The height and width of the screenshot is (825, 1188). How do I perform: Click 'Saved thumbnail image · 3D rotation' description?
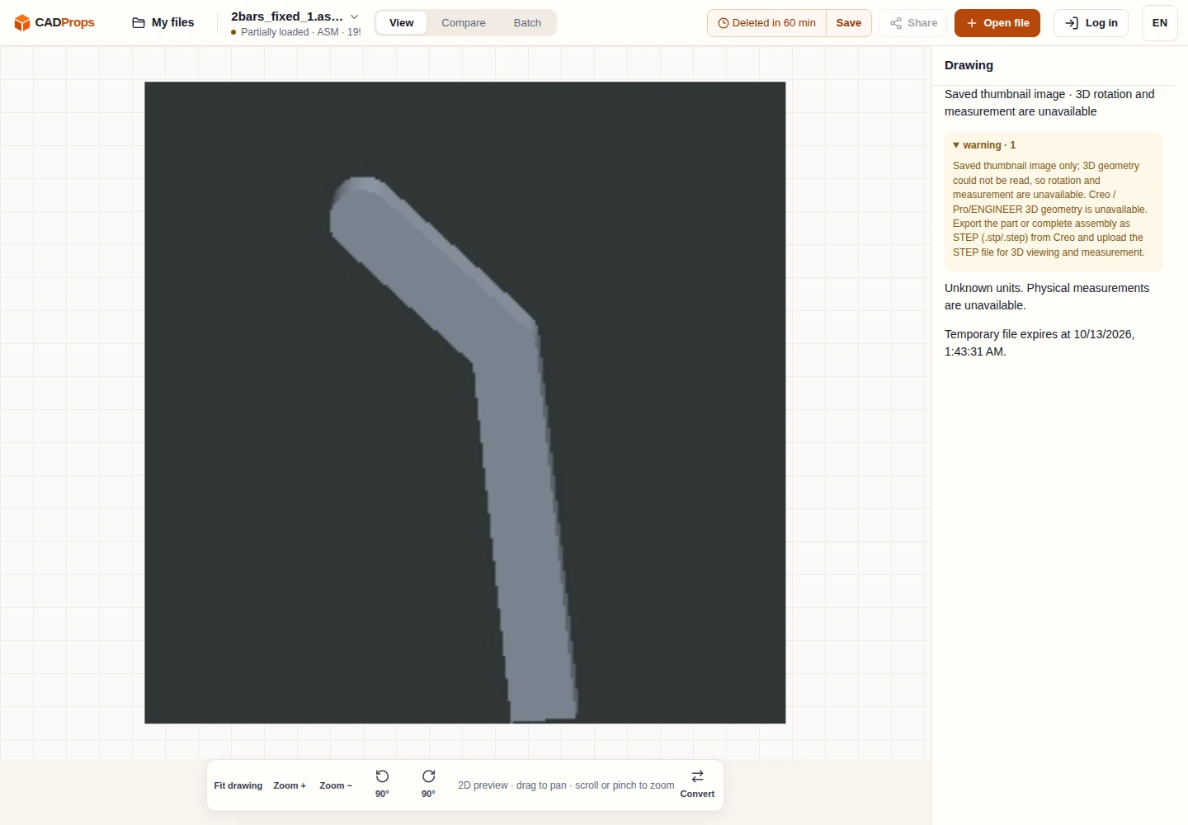tap(1049, 102)
